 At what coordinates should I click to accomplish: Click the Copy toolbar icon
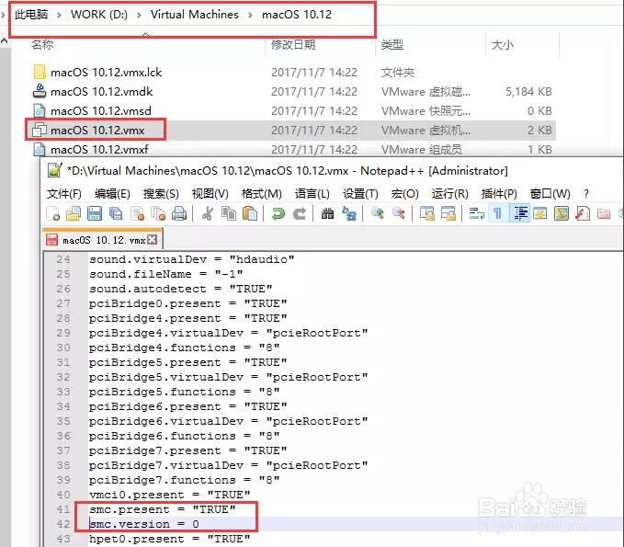(x=229, y=214)
